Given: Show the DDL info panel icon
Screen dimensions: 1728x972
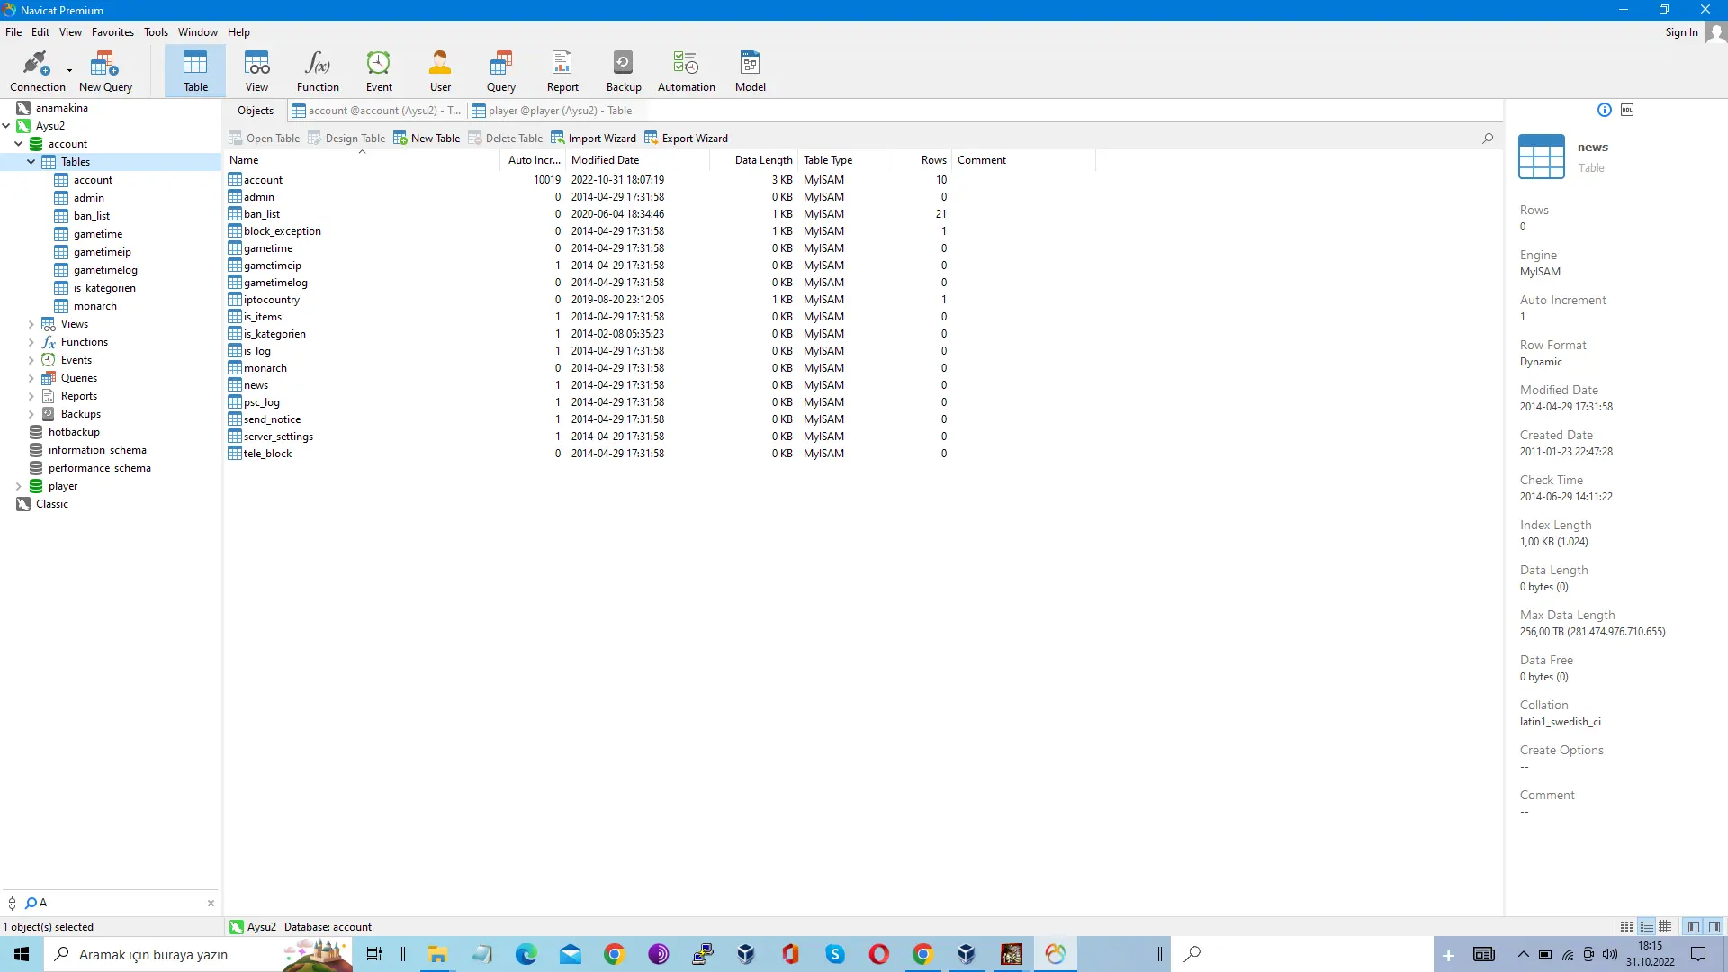Looking at the screenshot, I should [x=1627, y=110].
